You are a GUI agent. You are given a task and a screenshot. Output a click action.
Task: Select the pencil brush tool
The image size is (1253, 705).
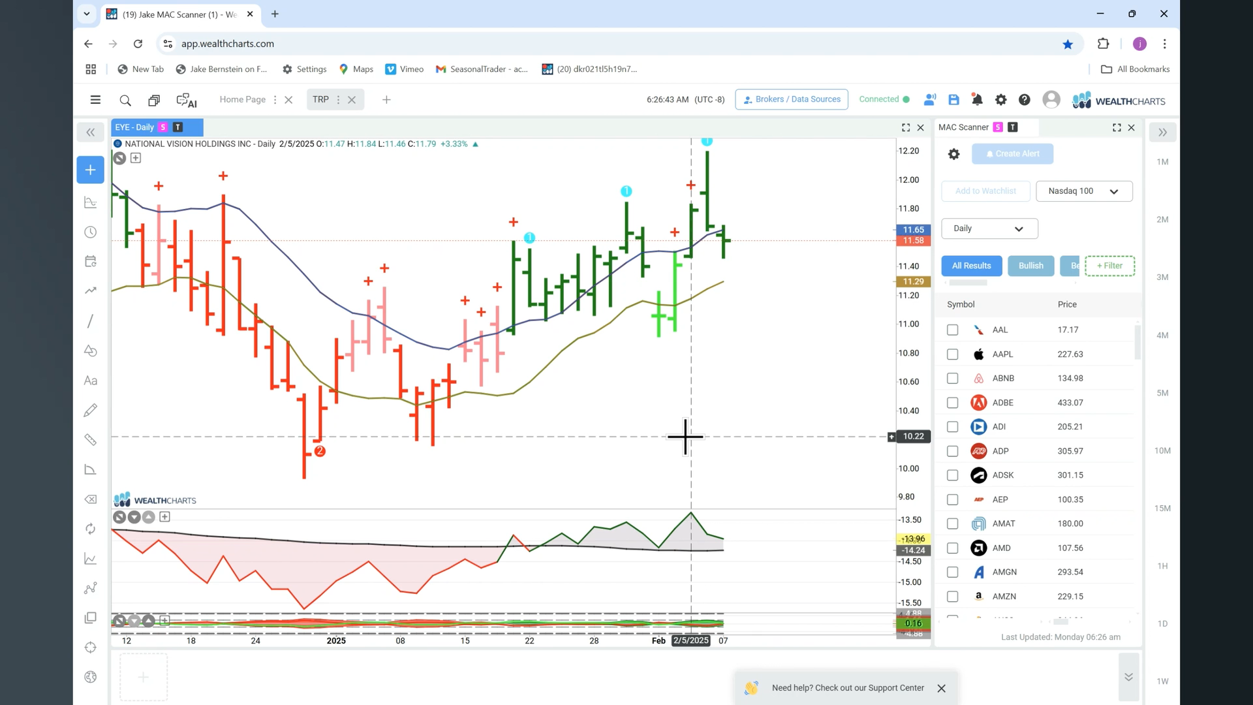91,410
